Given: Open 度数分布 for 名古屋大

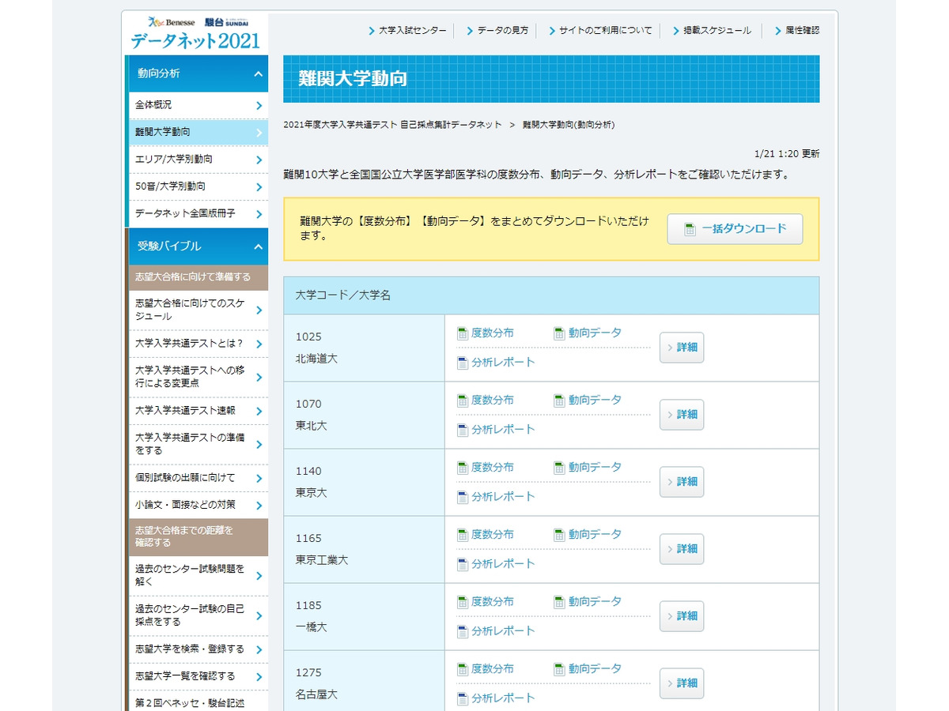Looking at the screenshot, I should tap(486, 669).
